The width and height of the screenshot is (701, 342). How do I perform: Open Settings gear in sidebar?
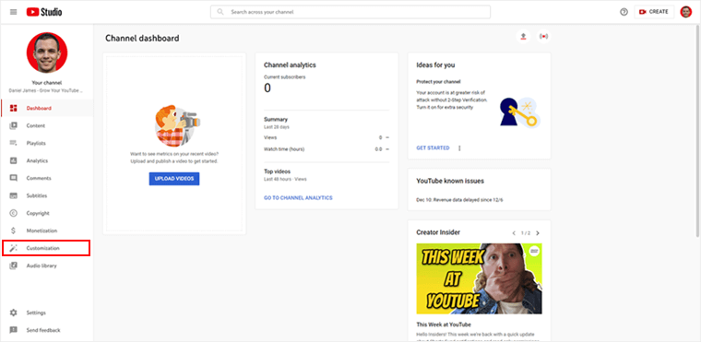point(14,313)
